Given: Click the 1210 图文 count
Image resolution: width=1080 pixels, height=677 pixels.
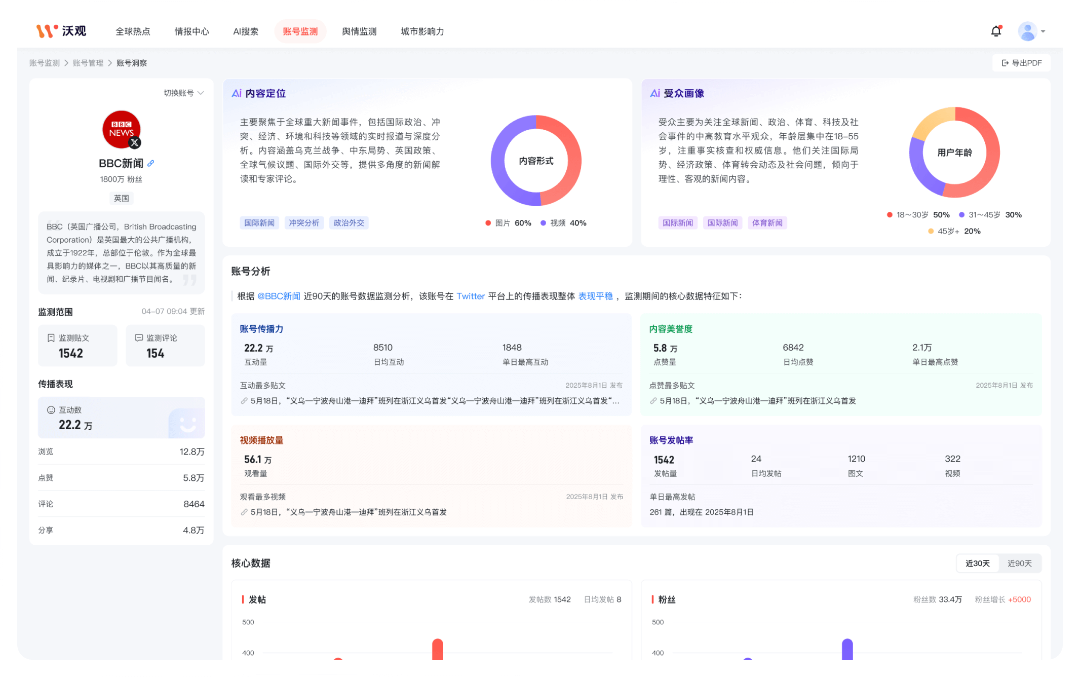Looking at the screenshot, I should click(x=857, y=459).
